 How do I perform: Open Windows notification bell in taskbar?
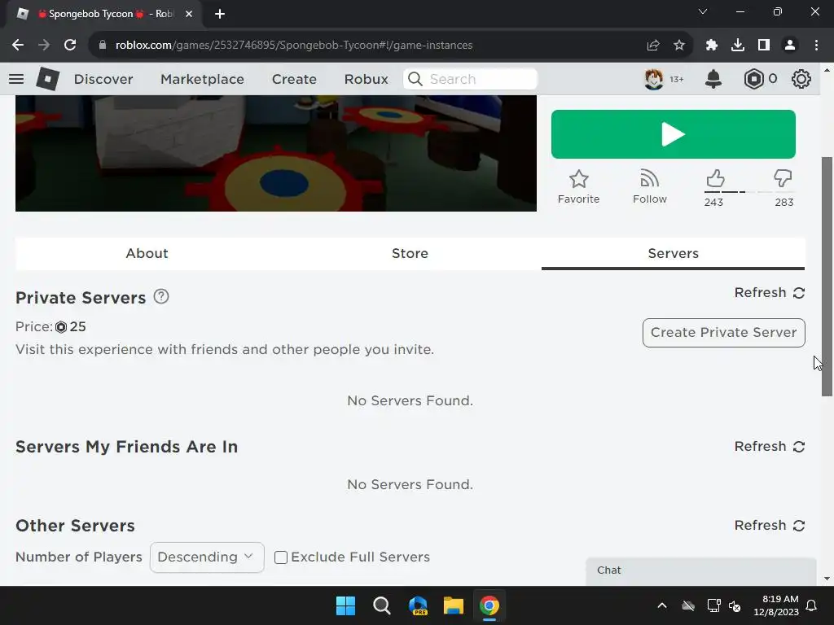[812, 605]
